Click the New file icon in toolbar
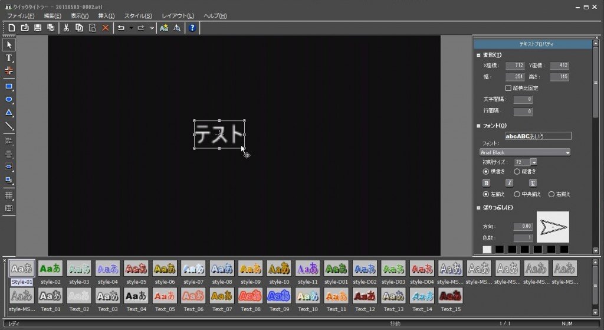Viewport: 604px width, 330px height. coord(12,28)
